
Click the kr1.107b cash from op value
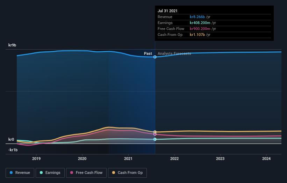pos(197,35)
